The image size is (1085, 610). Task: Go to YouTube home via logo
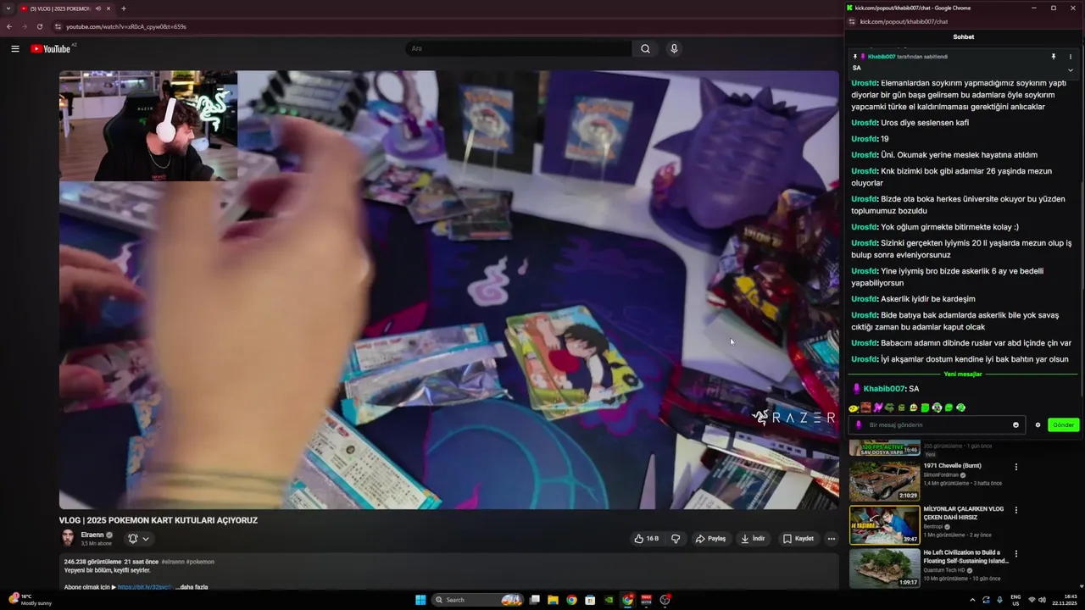pyautogui.click(x=51, y=49)
